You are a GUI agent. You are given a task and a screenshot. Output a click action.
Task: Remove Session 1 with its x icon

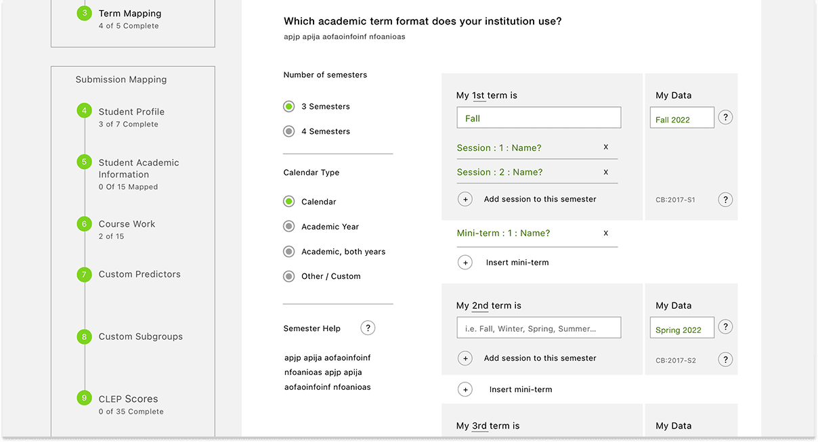[x=605, y=147]
